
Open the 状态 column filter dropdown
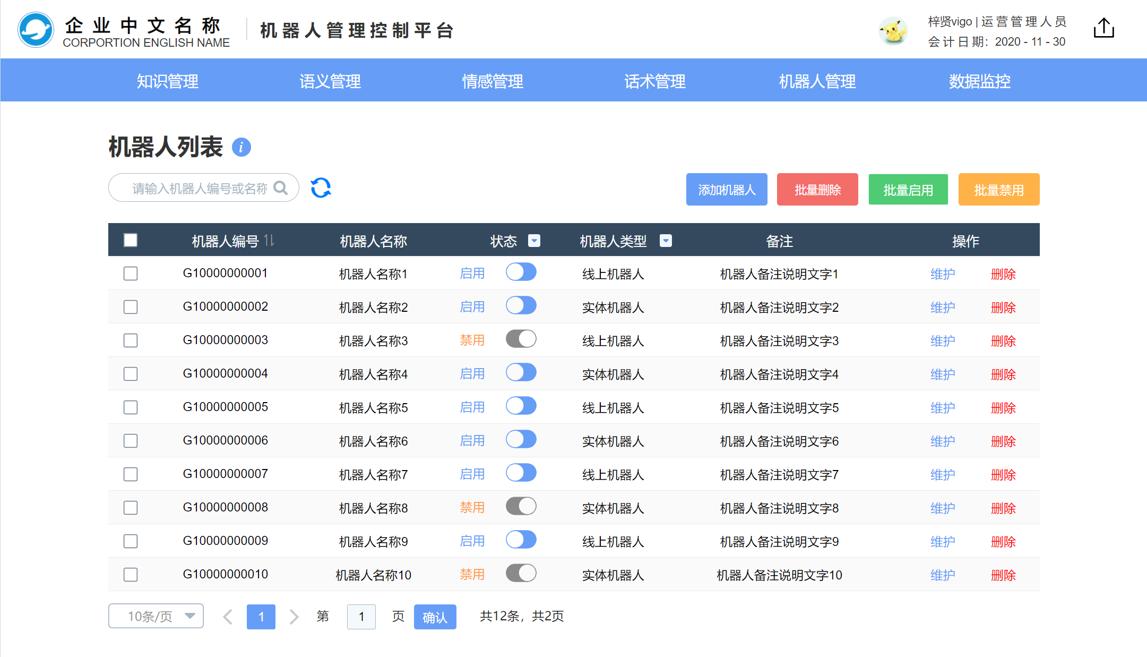[534, 241]
